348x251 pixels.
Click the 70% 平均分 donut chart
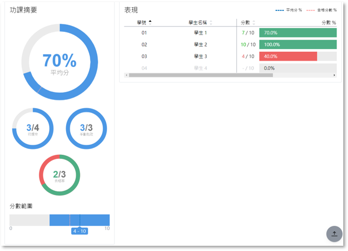(x=59, y=62)
